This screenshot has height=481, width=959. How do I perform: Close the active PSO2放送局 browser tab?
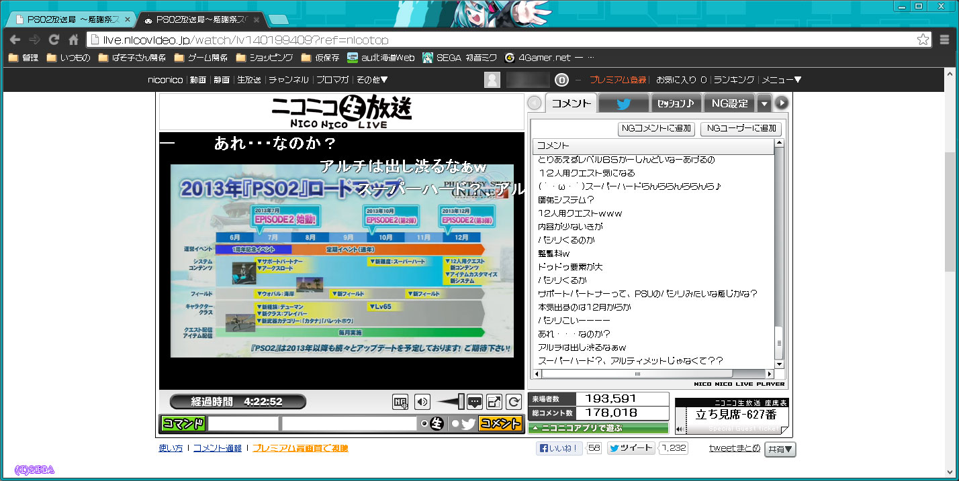(256, 20)
